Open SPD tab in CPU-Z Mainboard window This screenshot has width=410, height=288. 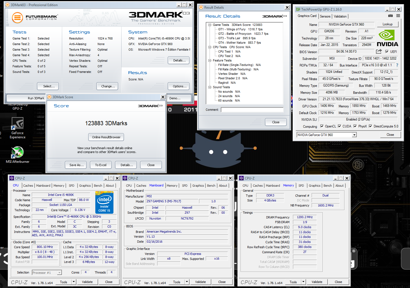[x=185, y=186]
